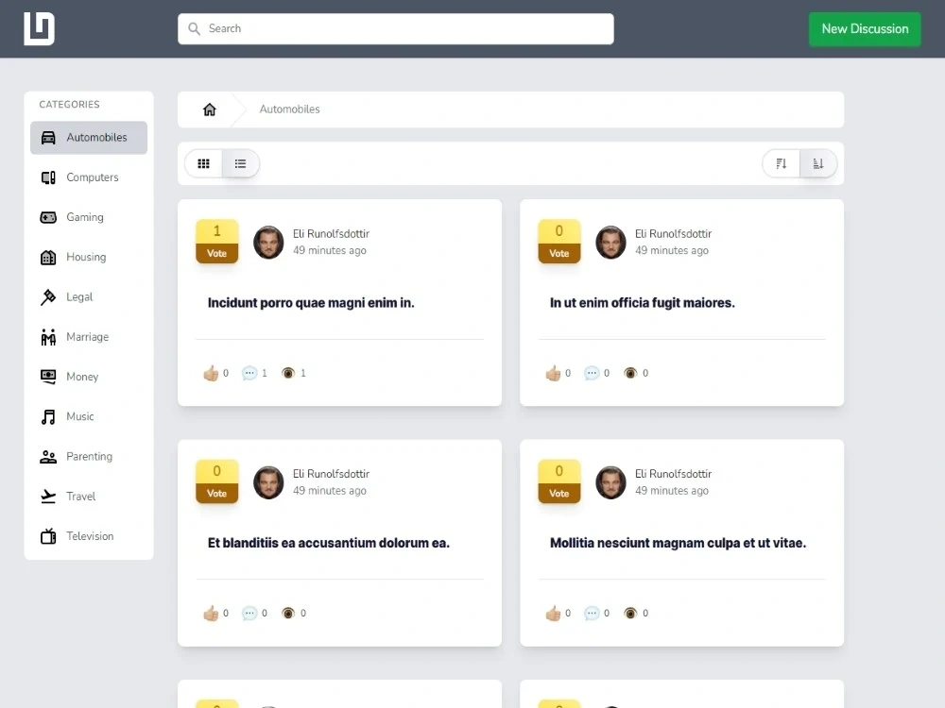This screenshot has width=945, height=708.
Task: Click thumbs-up icon on 'In ut enim' card
Action: (553, 373)
